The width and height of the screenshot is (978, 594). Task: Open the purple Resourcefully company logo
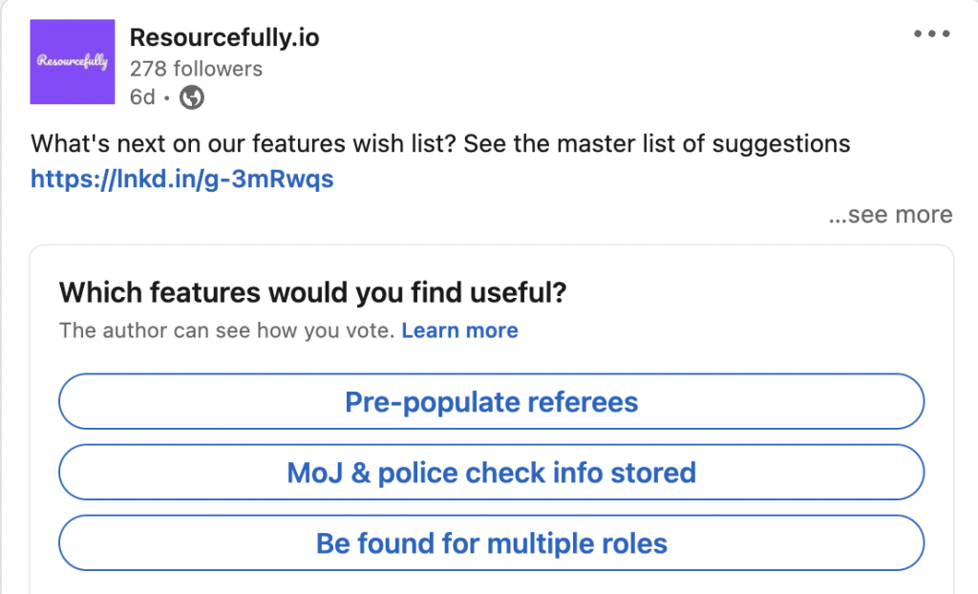(73, 62)
